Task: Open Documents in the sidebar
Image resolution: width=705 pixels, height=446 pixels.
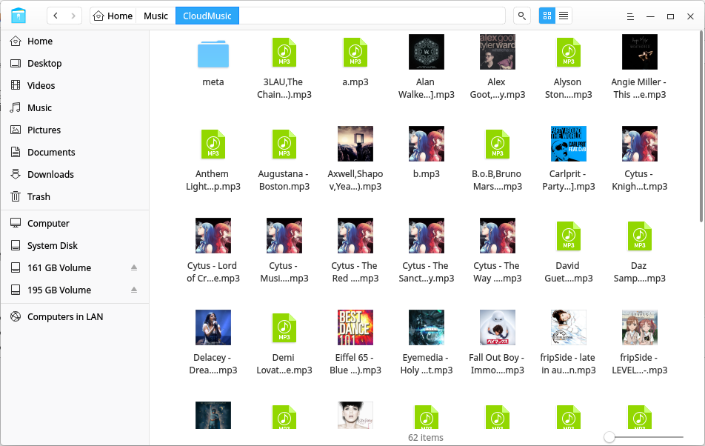Action: coord(75,153)
